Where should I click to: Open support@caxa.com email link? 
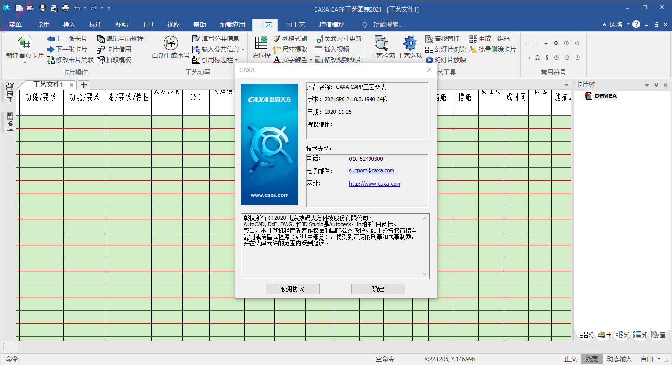[371, 170]
